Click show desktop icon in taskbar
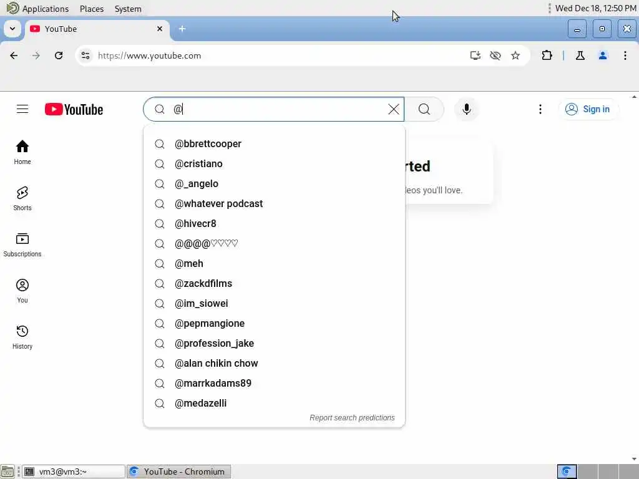 pyautogui.click(x=7, y=472)
